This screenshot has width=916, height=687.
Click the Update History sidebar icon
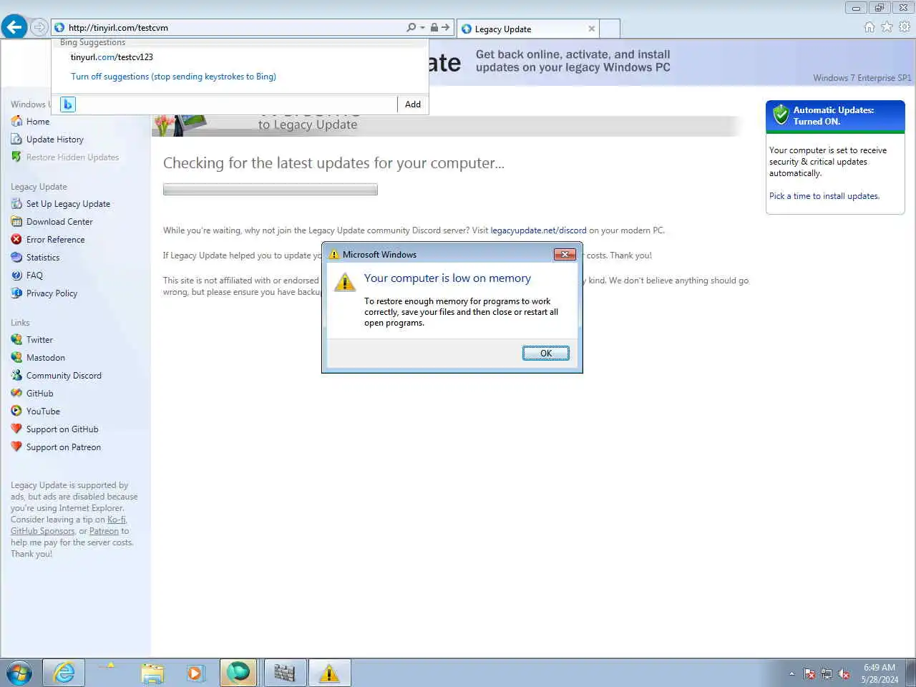17,139
